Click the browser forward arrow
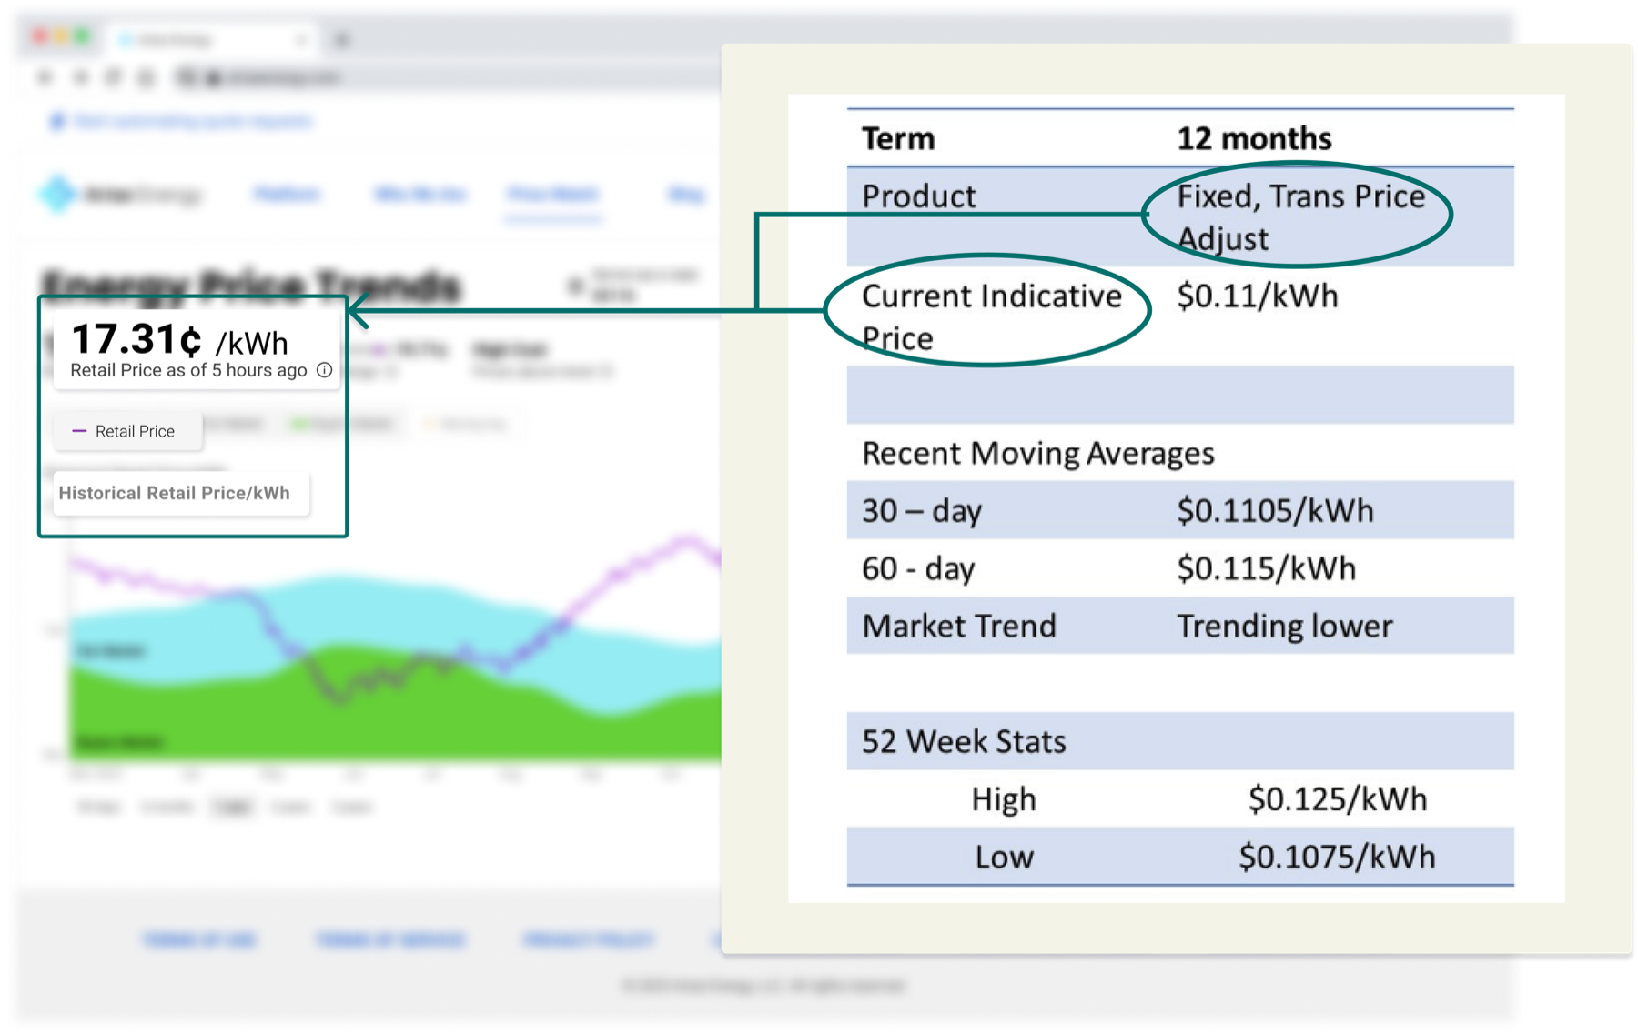The height and width of the screenshot is (1034, 1638). (80, 78)
